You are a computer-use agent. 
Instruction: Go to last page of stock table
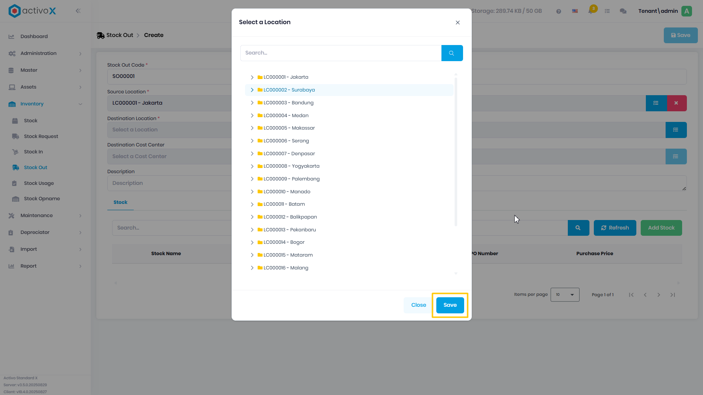(673, 295)
